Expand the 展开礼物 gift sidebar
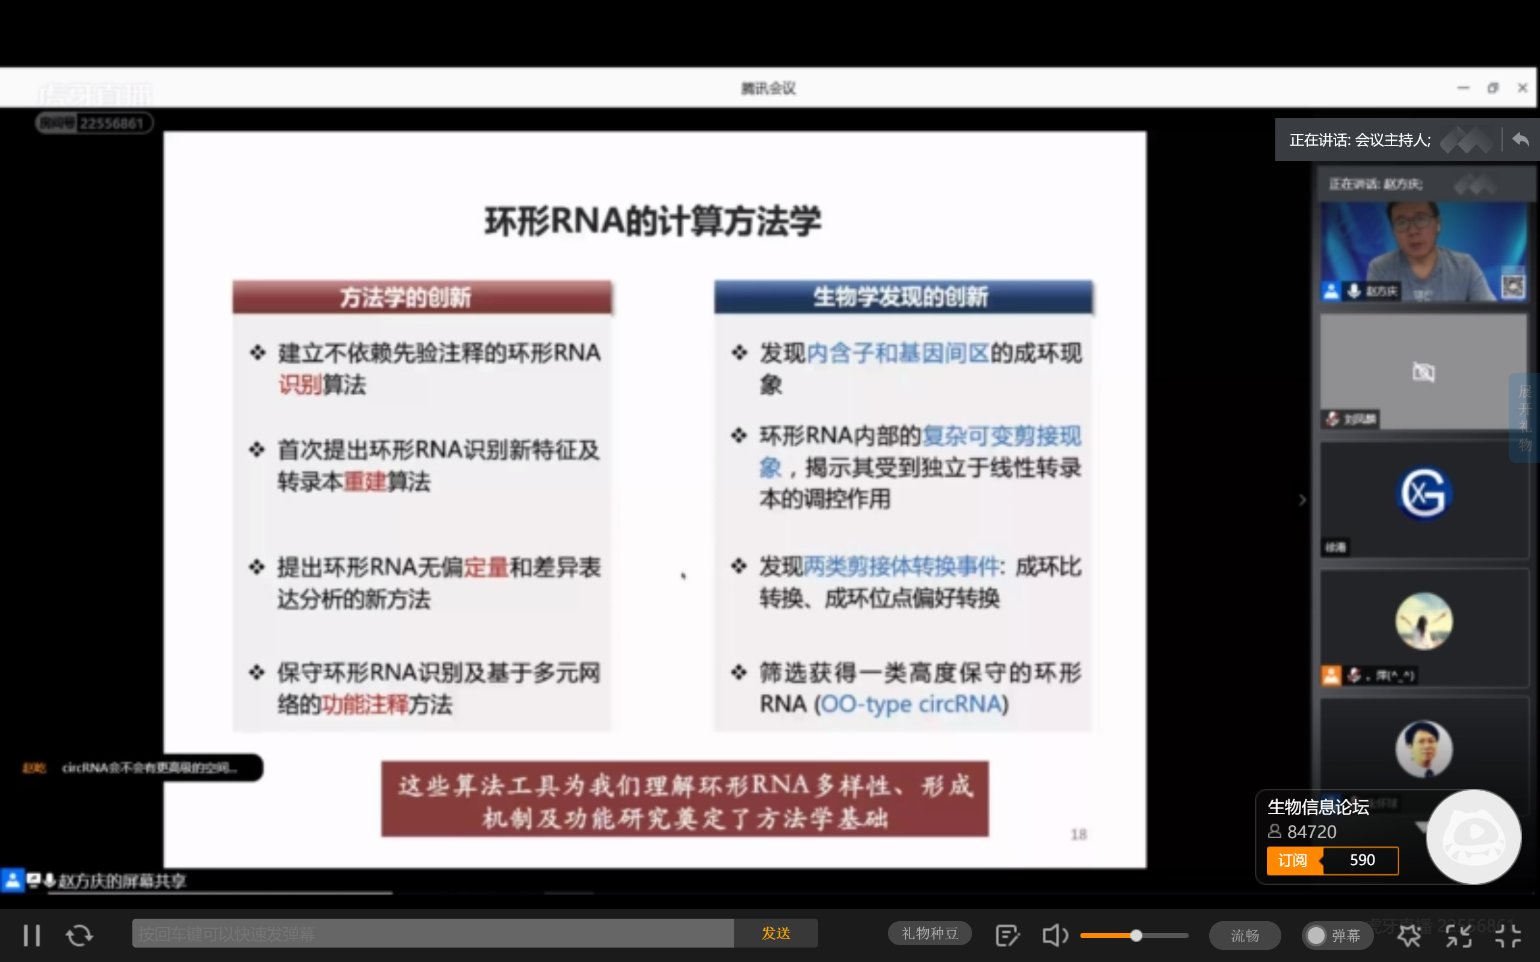Viewport: 1540px width, 962px height. click(1525, 417)
